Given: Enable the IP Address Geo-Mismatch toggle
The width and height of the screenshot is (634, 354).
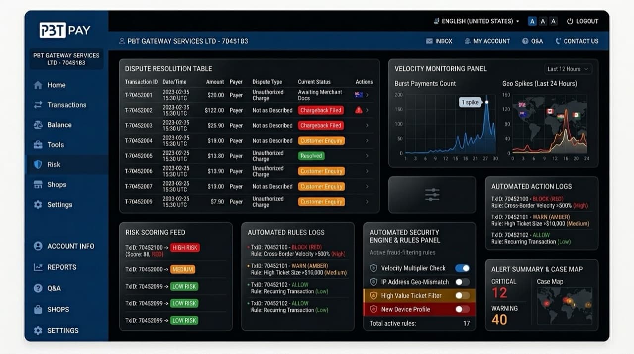Looking at the screenshot, I should [463, 282].
